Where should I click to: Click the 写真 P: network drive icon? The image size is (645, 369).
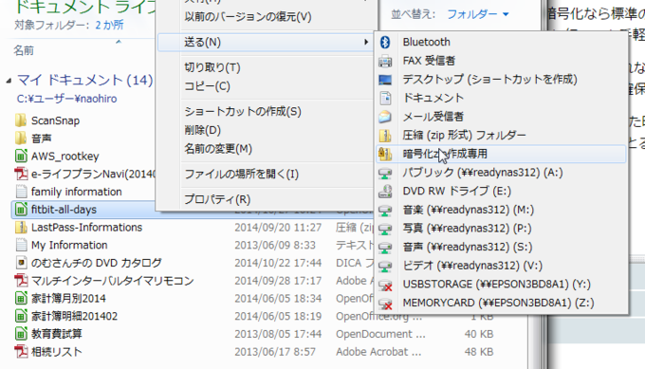[385, 229]
